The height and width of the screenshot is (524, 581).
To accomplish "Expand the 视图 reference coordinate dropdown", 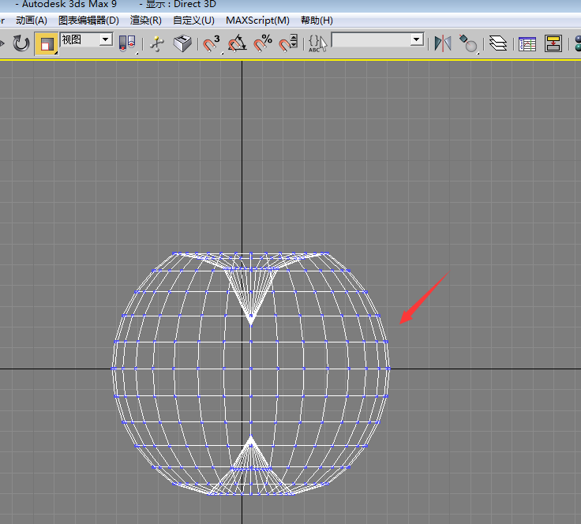I will pyautogui.click(x=105, y=39).
